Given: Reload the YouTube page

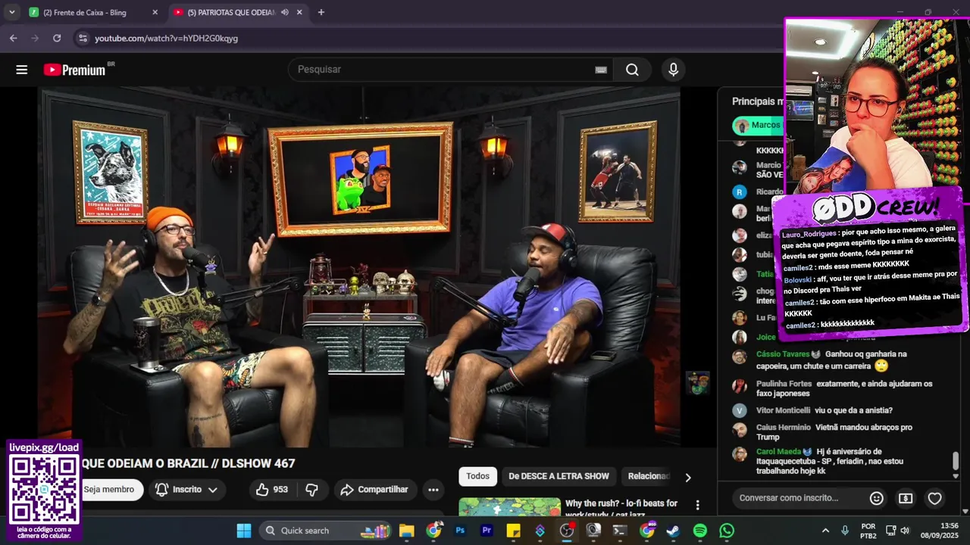Looking at the screenshot, I should [x=57, y=38].
